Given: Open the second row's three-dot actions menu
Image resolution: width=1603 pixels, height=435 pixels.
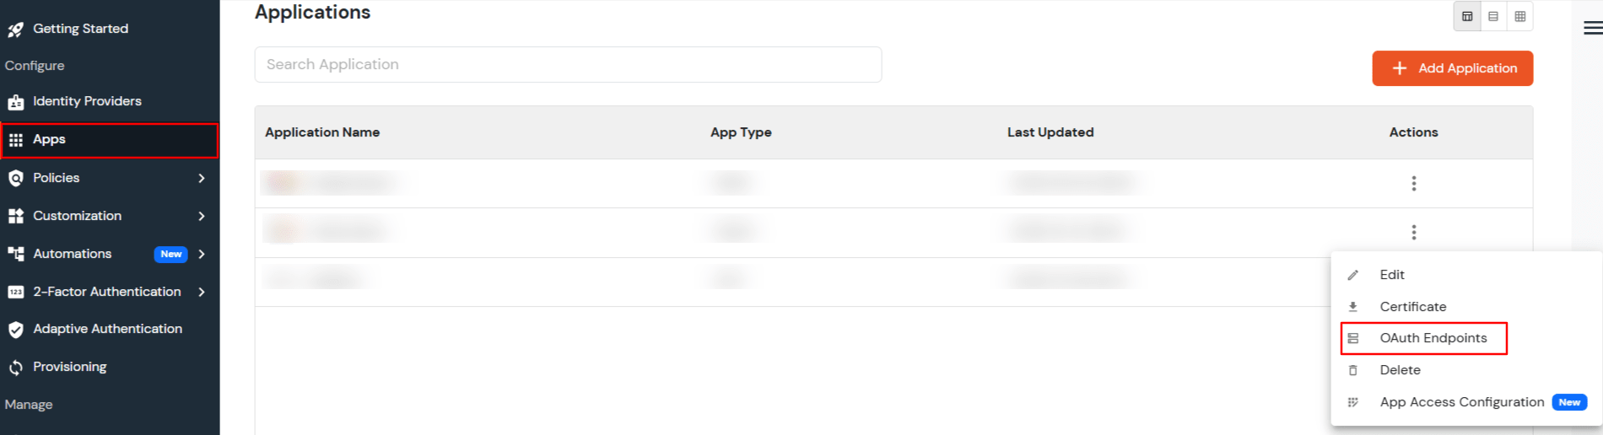Looking at the screenshot, I should pyautogui.click(x=1413, y=232).
